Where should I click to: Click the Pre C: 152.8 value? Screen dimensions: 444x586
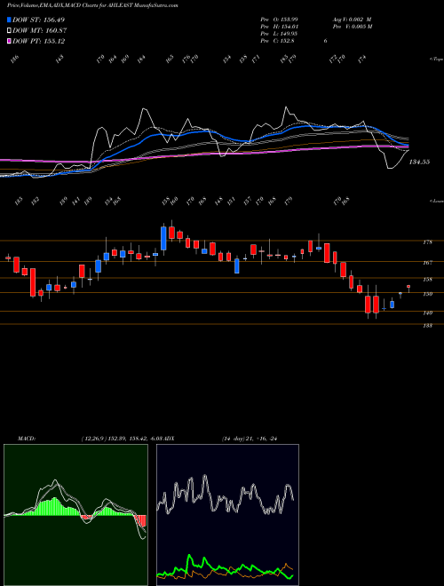277,41
